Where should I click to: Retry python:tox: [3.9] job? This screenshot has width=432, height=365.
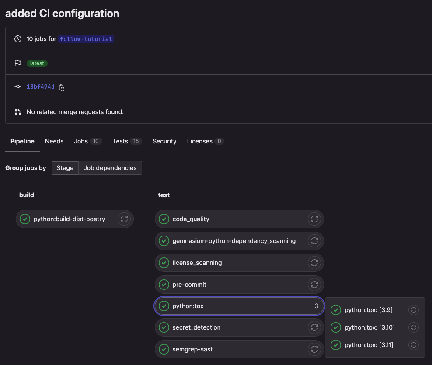(x=413, y=310)
